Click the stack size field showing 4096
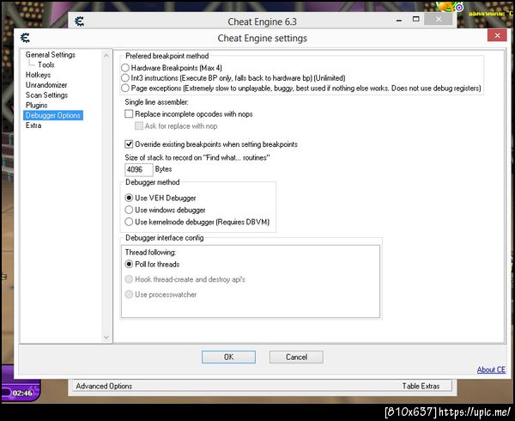This screenshot has width=515, height=421. (138, 169)
